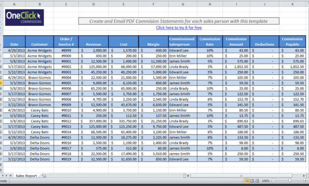Screen dimensions: 309x186
Task: Select column C header
Action: 66,4
